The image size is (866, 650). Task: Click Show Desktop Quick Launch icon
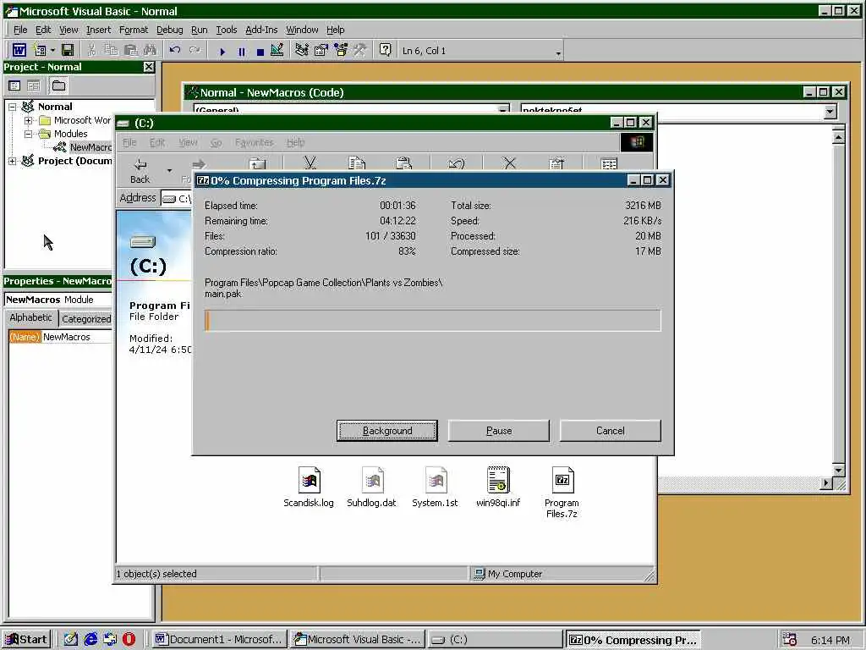pyautogui.click(x=71, y=640)
